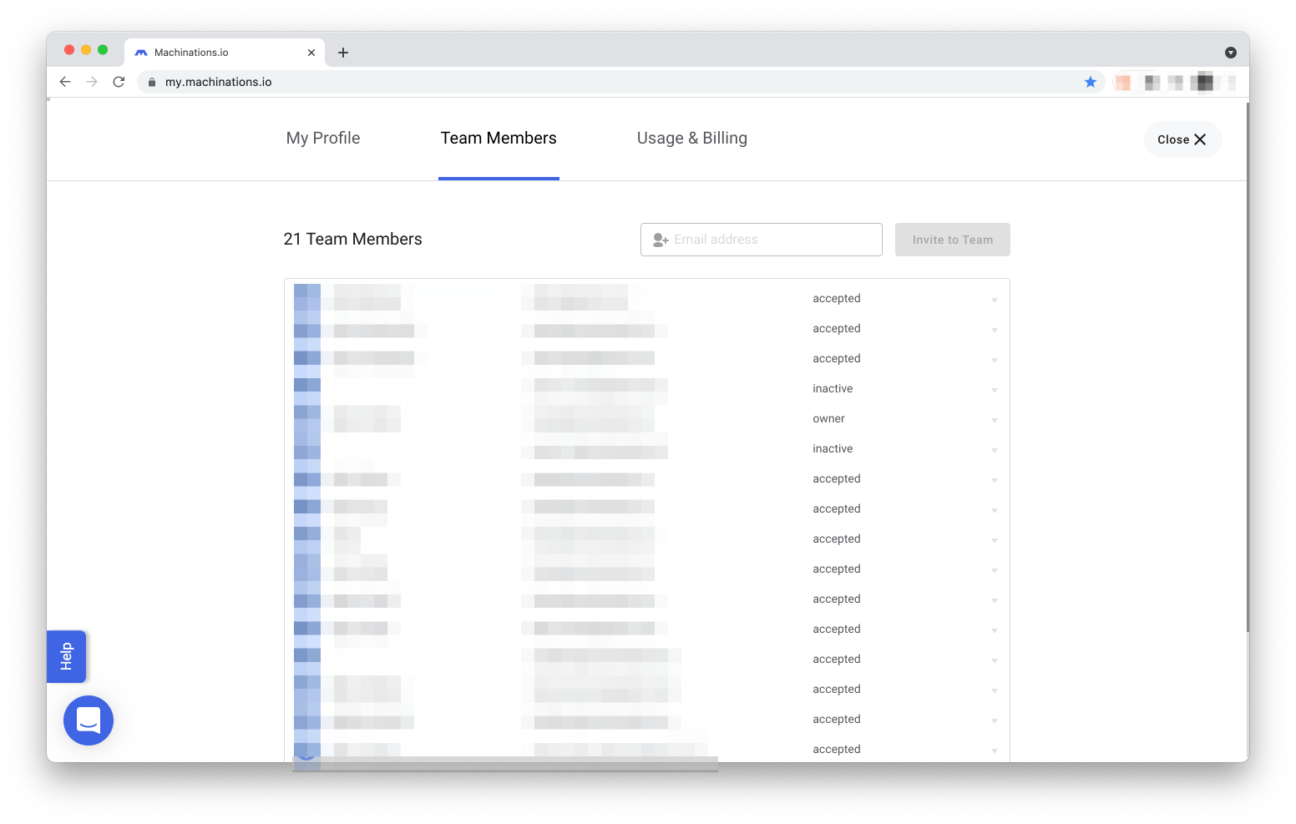Expand the first row's accepted dropdown
The height and width of the screenshot is (824, 1296).
click(995, 300)
